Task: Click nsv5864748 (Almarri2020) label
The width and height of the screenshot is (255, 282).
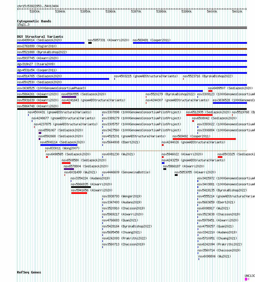Action: point(38,106)
